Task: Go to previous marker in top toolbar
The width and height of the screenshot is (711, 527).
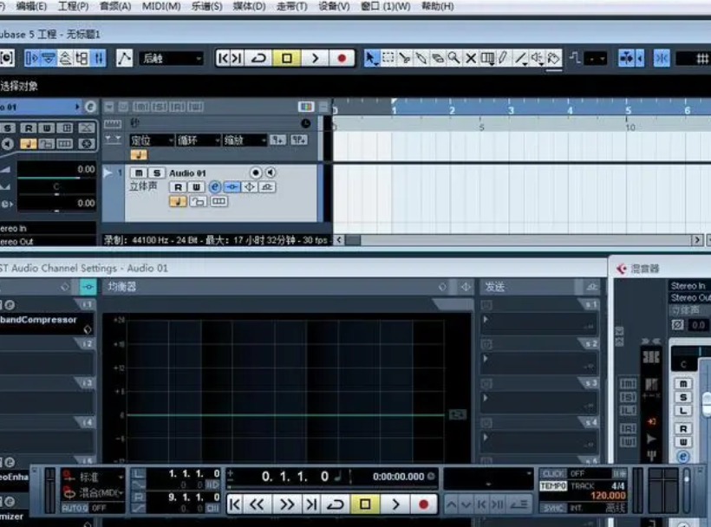Action: (223, 58)
